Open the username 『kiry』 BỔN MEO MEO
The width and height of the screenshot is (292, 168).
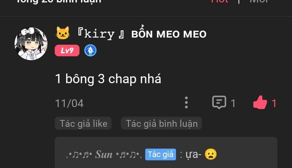click(142, 34)
